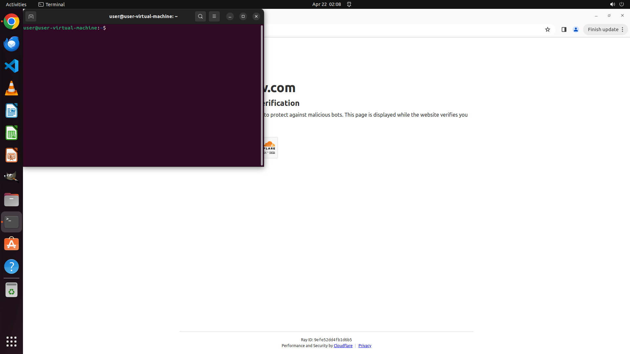
Task: Toggle the Chrome side panel icon
Action: coord(564,29)
